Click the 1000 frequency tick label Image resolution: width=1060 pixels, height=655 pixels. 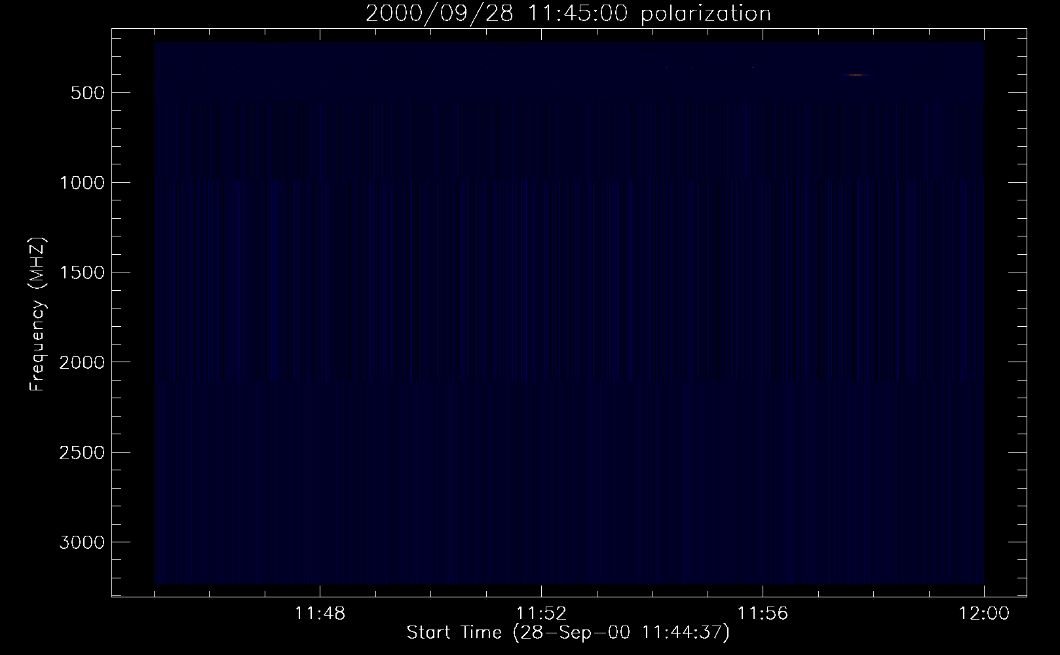(x=81, y=183)
